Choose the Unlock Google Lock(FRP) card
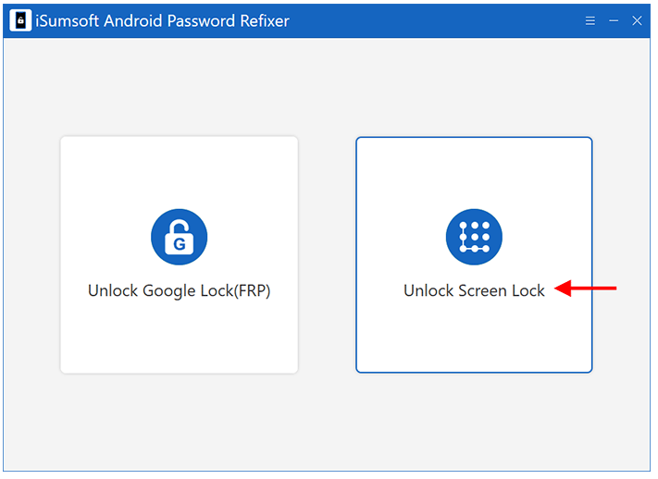This screenshot has width=658, height=479. [180, 254]
